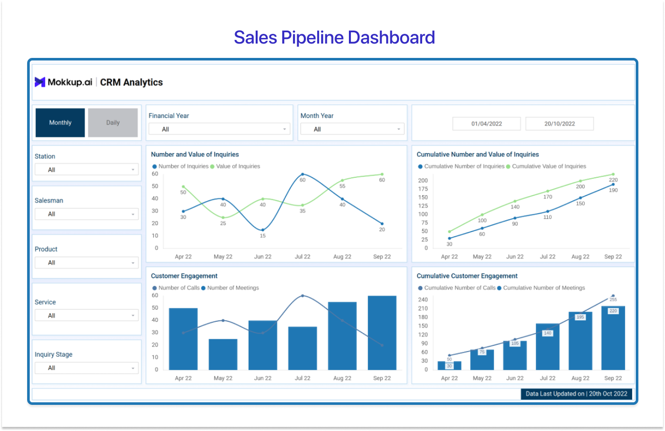
Task: Click the Number of Meetings legend dot
Action: [203, 288]
